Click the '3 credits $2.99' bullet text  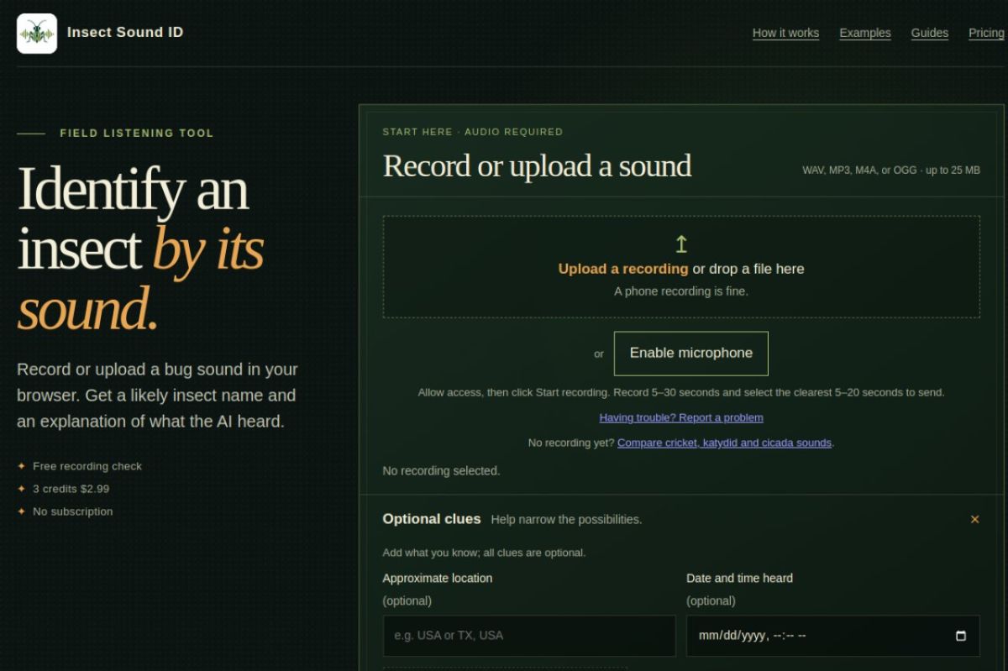coord(71,489)
